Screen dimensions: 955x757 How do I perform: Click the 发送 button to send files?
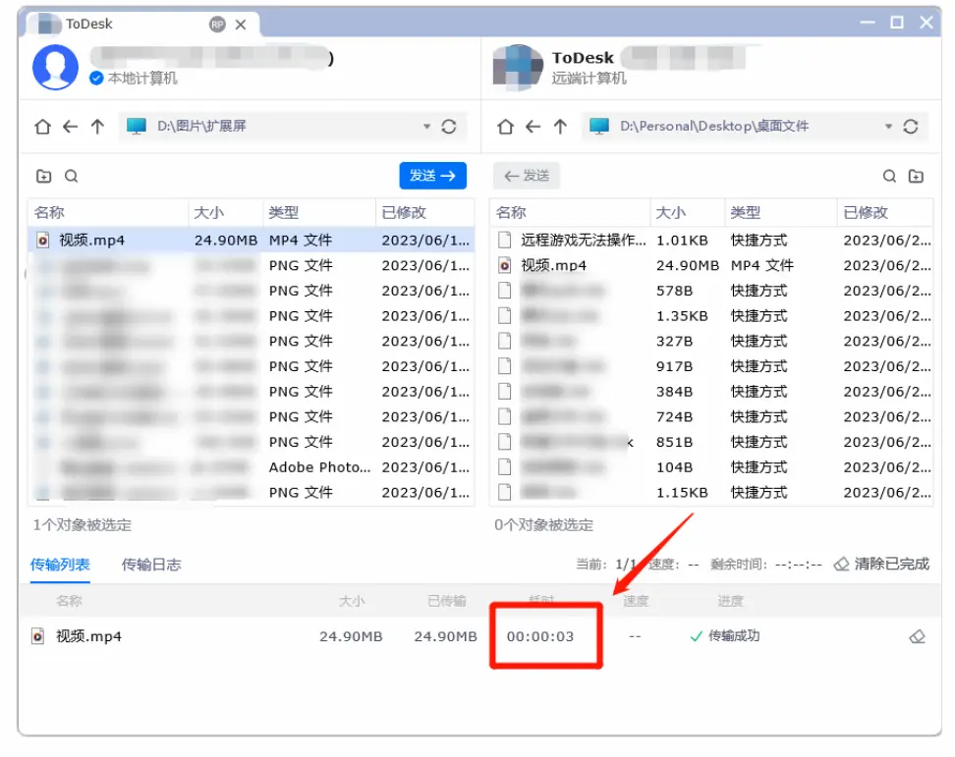coord(433,176)
